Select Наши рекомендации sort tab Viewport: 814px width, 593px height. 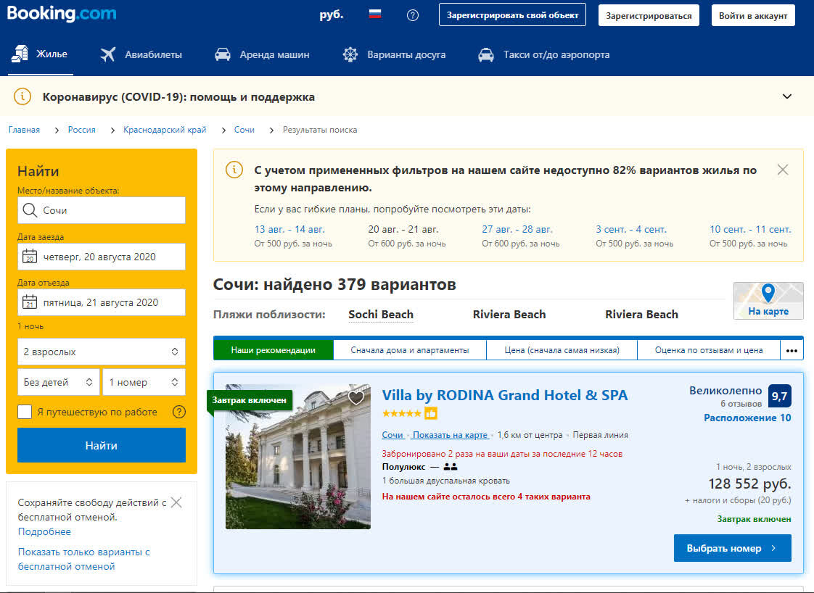point(273,350)
